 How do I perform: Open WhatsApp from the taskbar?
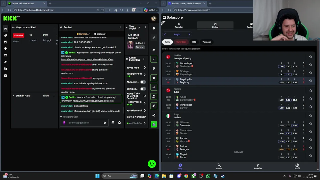208,176
